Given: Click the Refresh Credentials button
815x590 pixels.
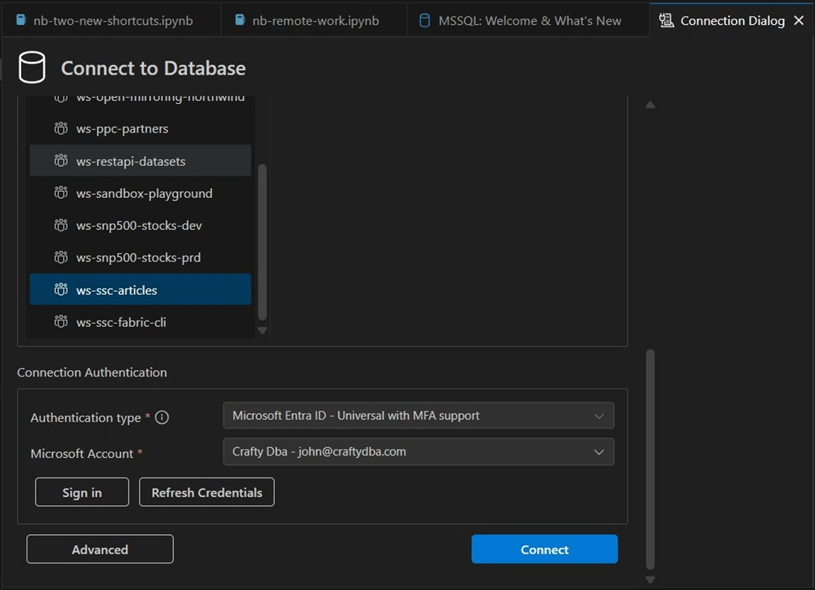Looking at the screenshot, I should [206, 492].
